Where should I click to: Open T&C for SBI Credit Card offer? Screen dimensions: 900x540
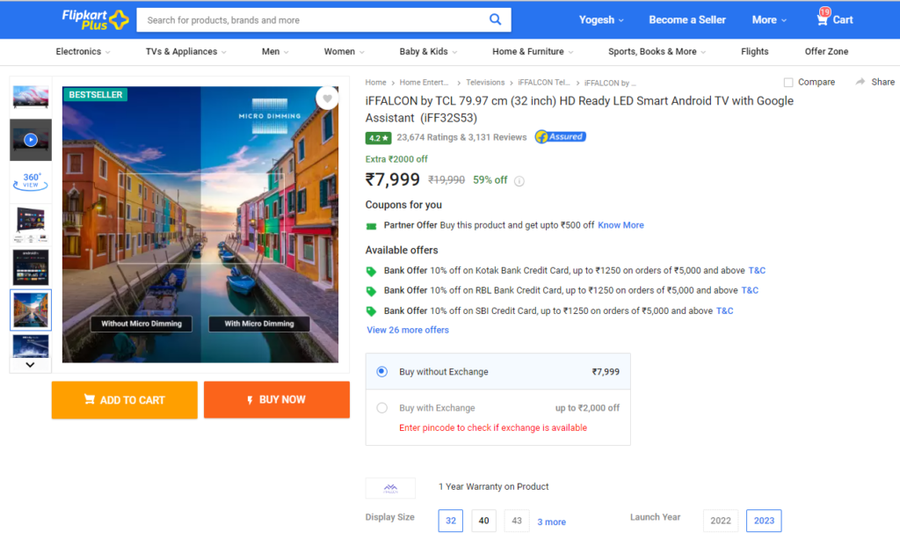(x=724, y=310)
